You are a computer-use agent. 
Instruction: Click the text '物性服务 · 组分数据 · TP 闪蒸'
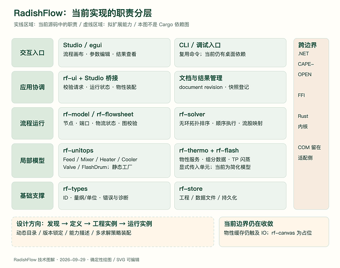(x=215, y=159)
